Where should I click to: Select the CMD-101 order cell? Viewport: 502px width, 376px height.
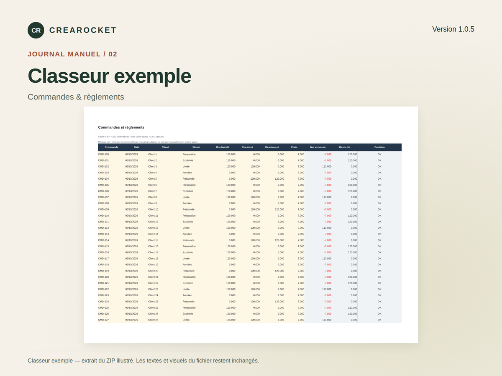click(103, 160)
